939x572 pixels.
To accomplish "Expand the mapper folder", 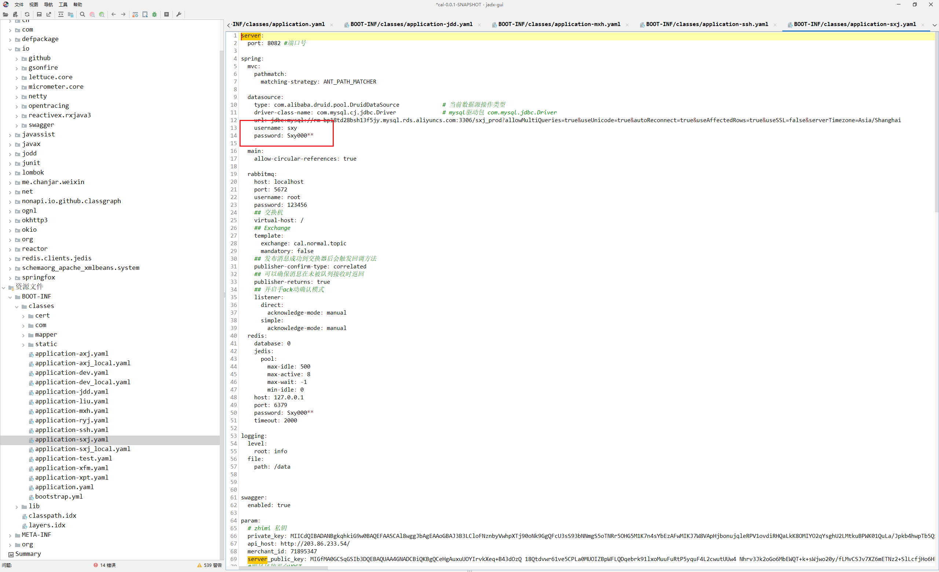I will point(23,335).
